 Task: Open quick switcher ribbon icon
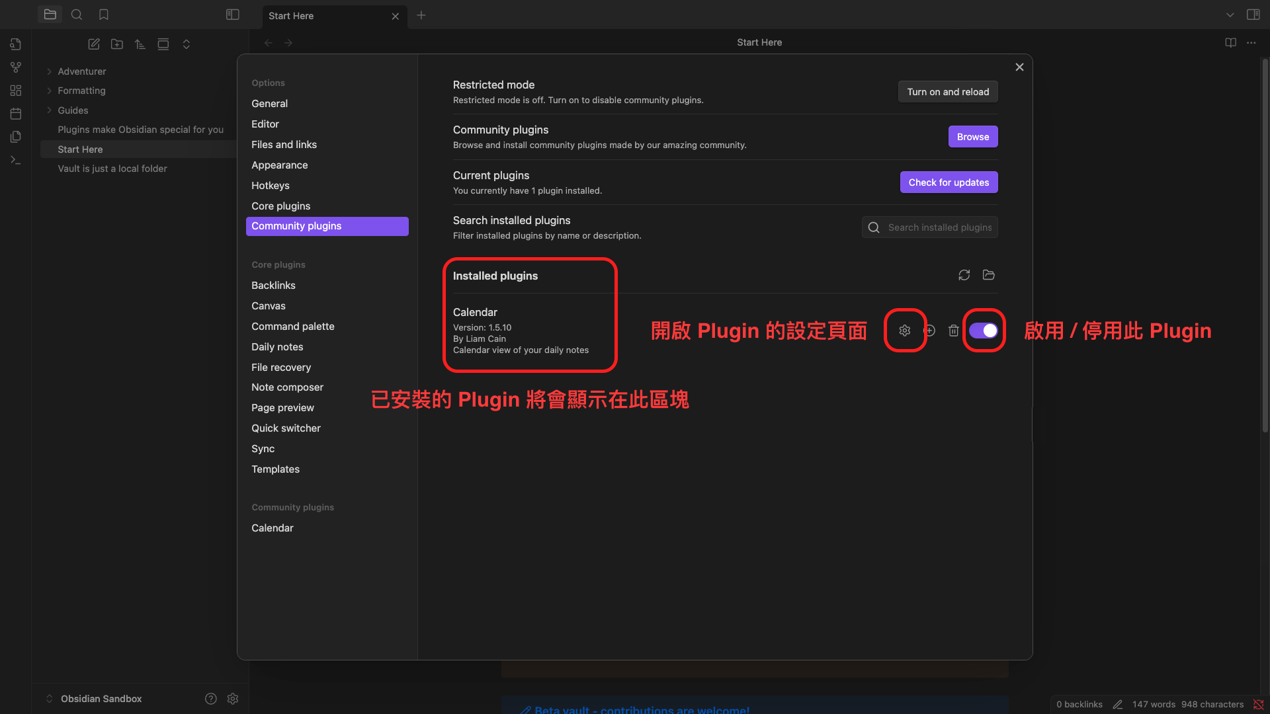[16, 44]
